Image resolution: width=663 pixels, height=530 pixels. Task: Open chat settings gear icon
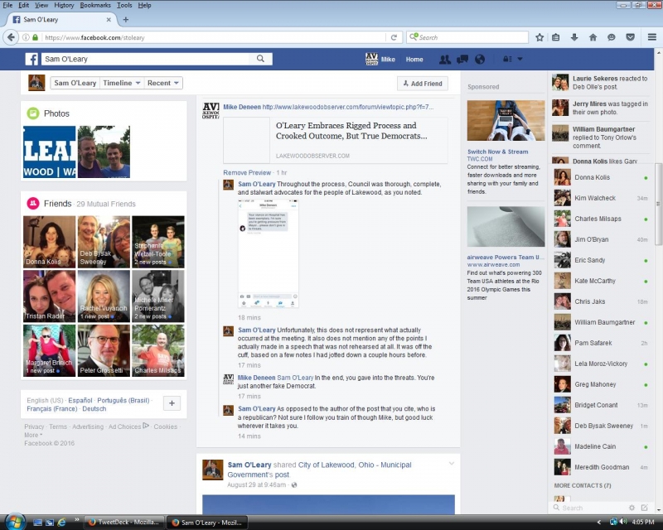(632, 508)
